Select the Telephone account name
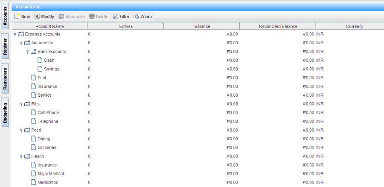This screenshot has width=384, height=187. click(48, 121)
